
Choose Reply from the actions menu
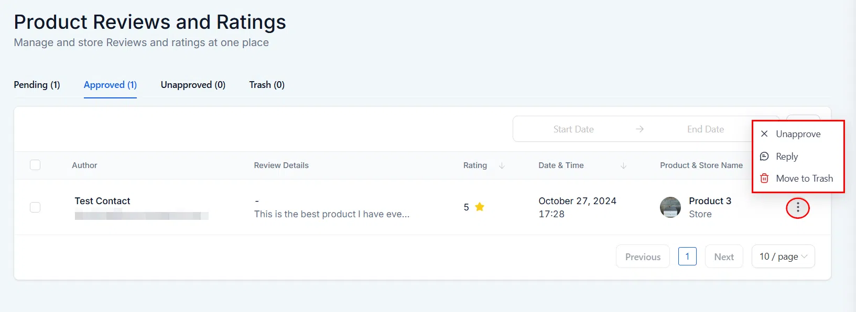tap(798, 157)
